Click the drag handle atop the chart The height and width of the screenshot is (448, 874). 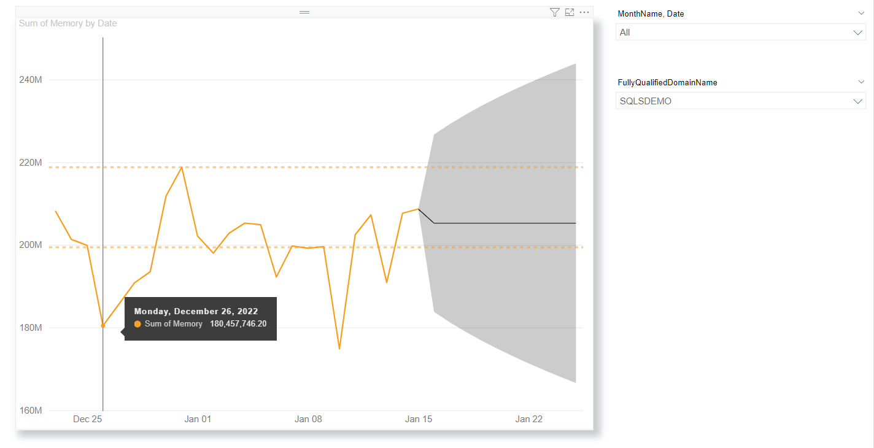point(304,12)
